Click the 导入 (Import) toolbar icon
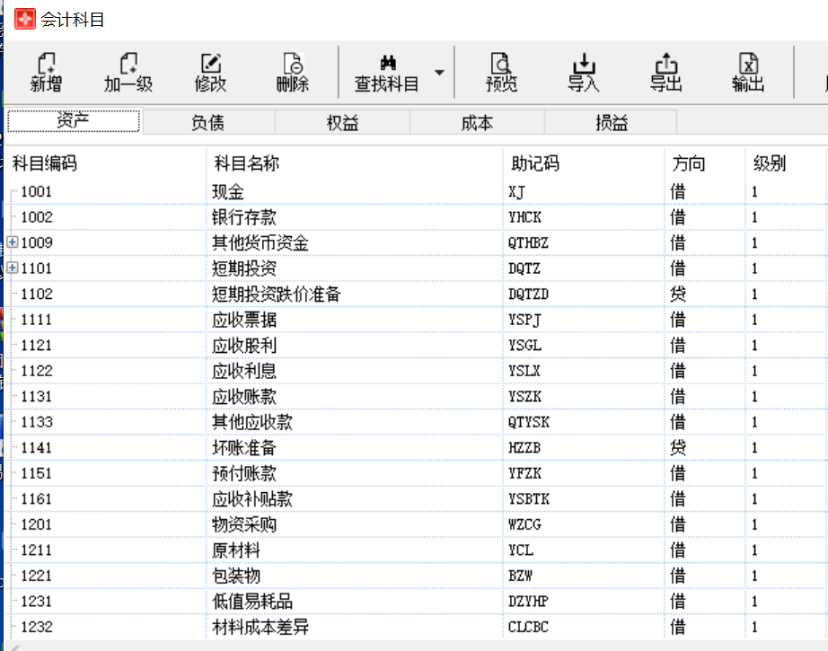 584,65
